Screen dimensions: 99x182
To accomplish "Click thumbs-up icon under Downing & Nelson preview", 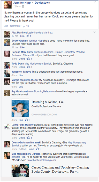I will coord(27,120).
